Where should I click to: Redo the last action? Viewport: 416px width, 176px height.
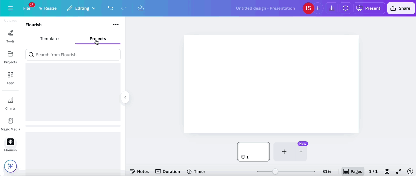coord(124,8)
